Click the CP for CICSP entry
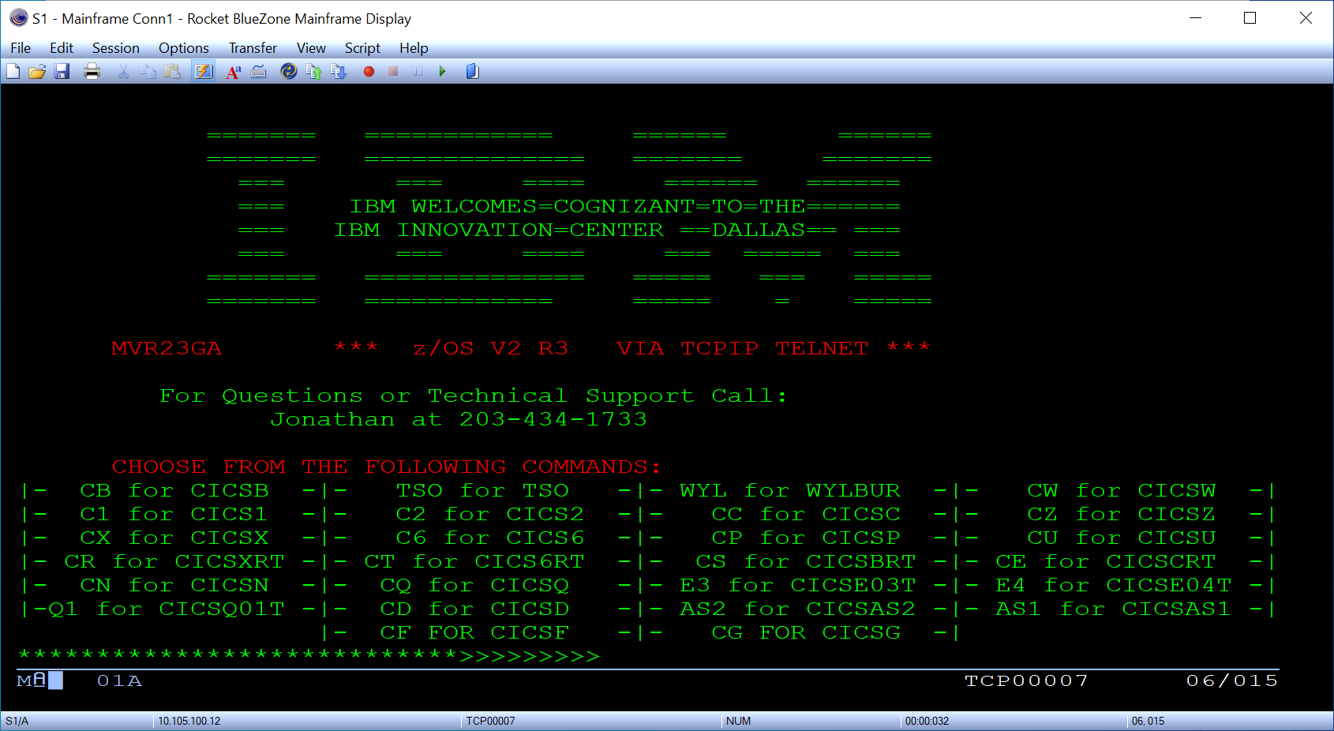 pos(806,538)
